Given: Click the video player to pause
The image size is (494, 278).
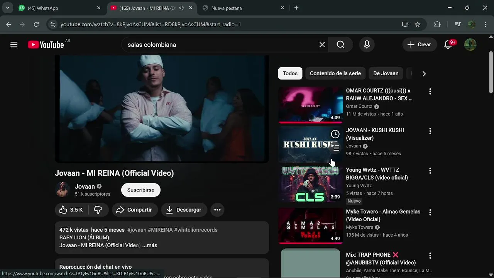Looking at the screenshot, I should click(162, 109).
